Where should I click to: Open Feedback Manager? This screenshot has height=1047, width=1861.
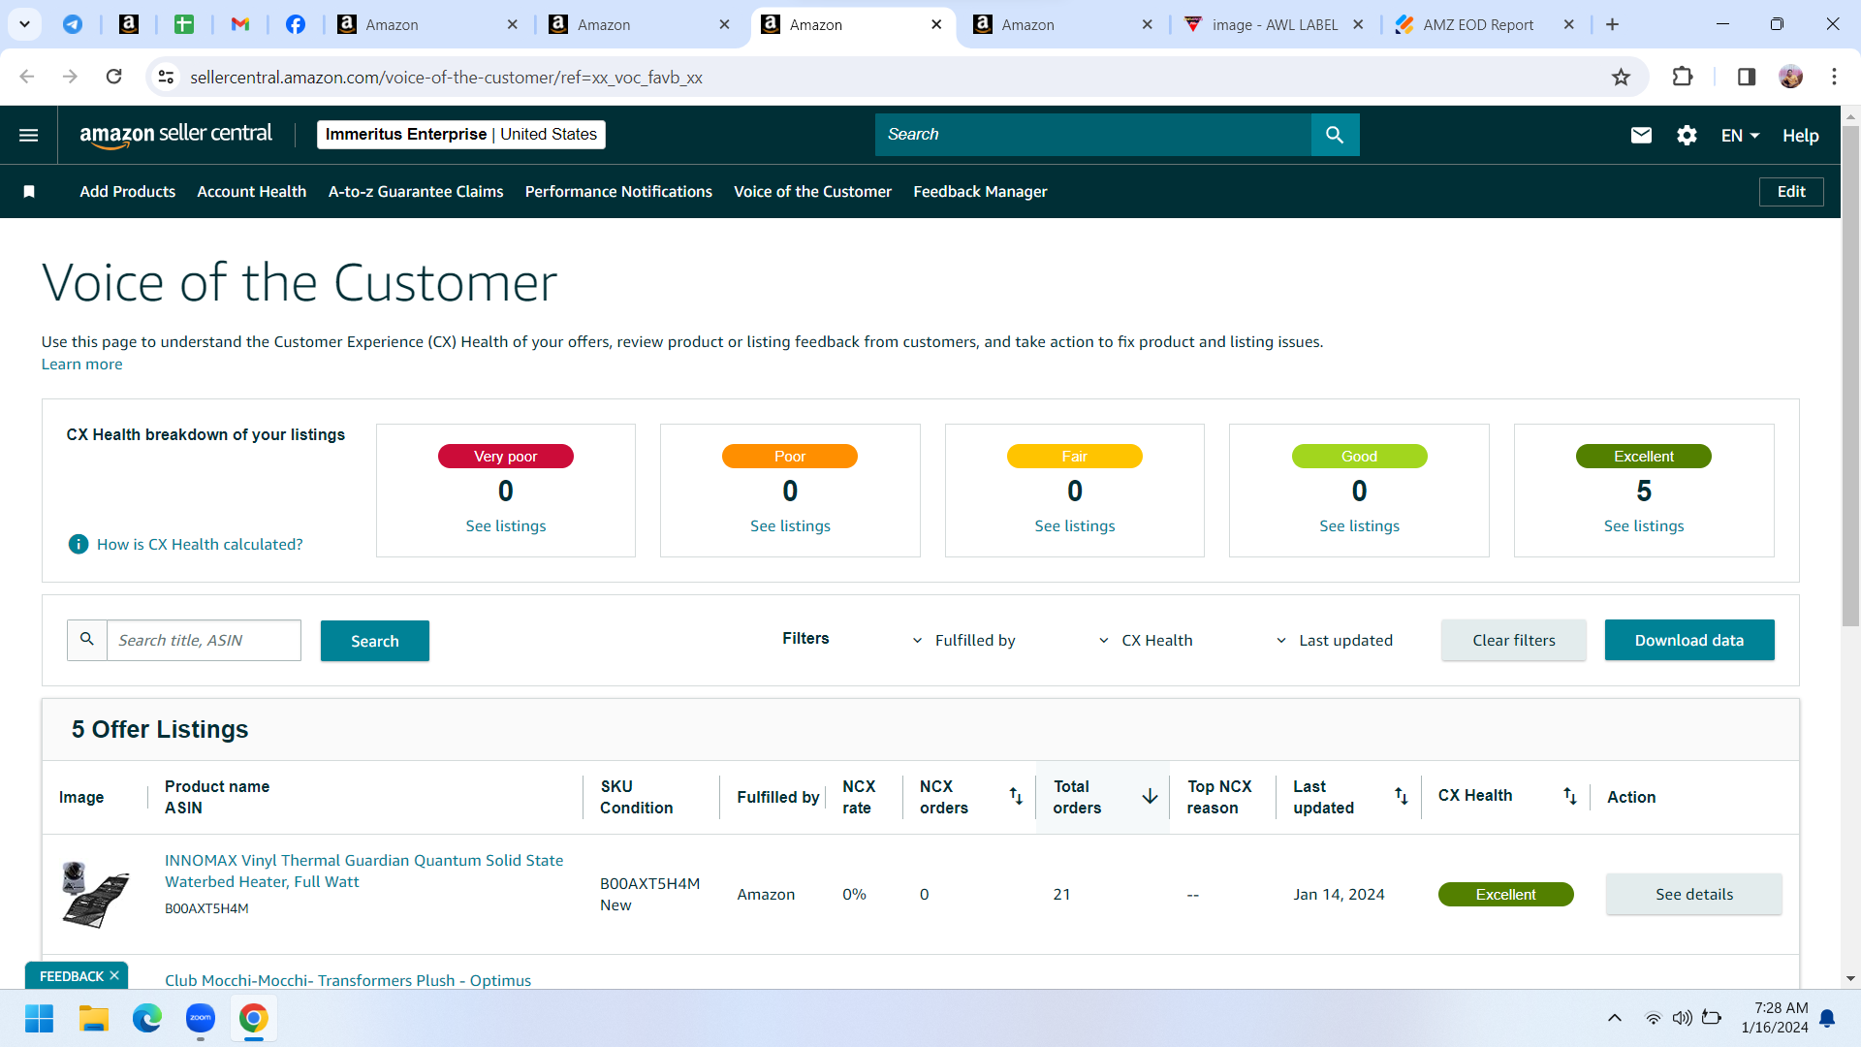pos(980,192)
